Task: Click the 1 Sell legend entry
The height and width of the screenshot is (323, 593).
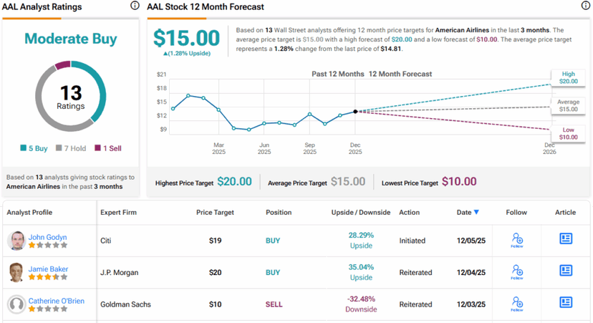Action: click(x=109, y=148)
